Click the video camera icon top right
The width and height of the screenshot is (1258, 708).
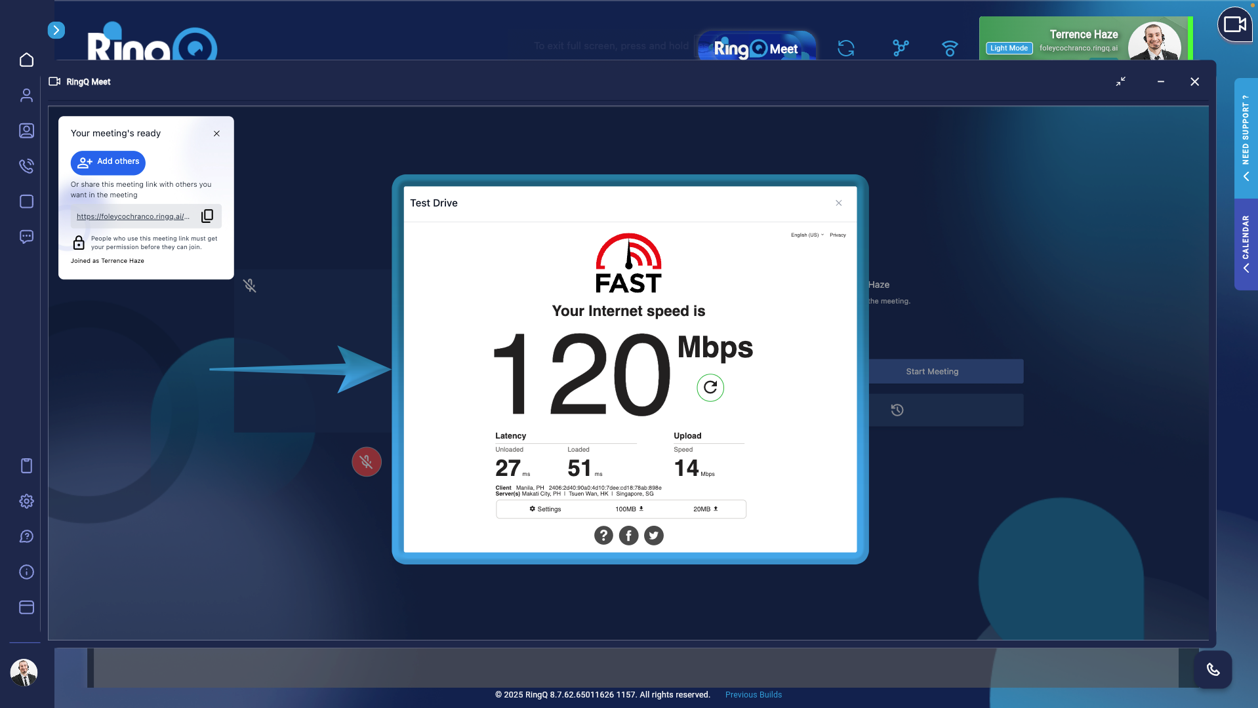click(1234, 25)
